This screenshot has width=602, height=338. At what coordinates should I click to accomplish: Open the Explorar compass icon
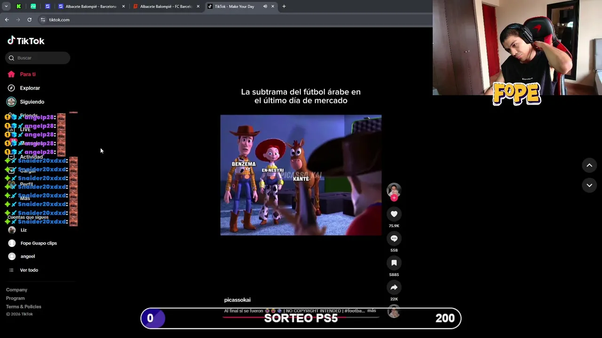(11, 88)
